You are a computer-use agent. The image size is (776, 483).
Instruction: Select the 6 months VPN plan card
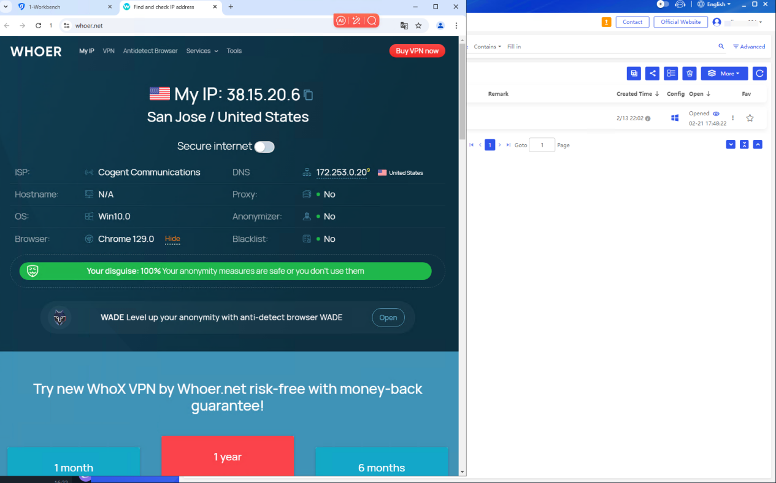click(x=382, y=462)
